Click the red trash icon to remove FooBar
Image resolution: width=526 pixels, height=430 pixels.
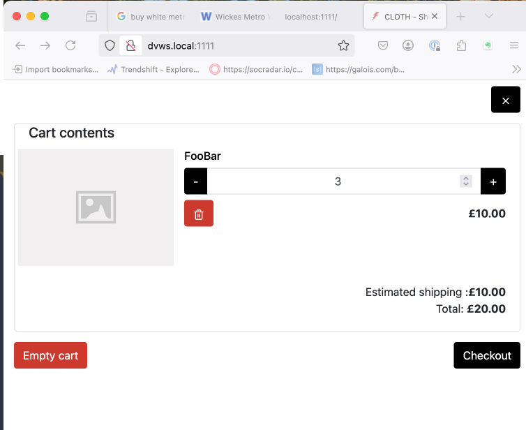(199, 214)
